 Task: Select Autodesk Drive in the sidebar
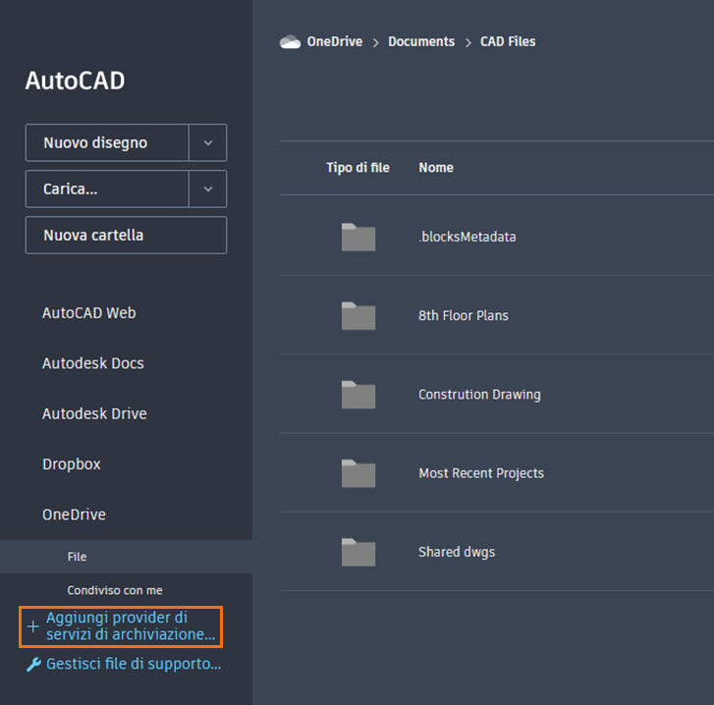pyautogui.click(x=94, y=413)
